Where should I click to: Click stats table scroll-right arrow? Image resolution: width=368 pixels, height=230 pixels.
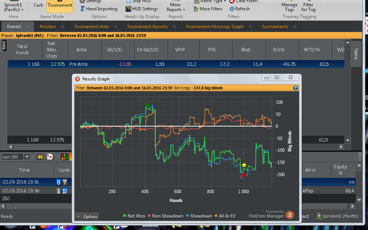coord(341,147)
